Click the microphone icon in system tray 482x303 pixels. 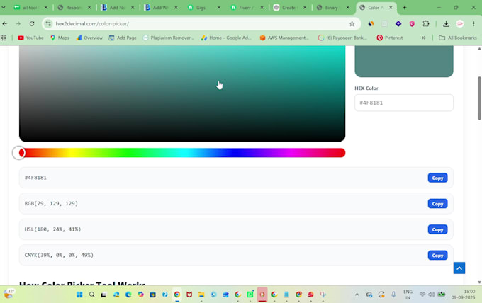point(393,295)
